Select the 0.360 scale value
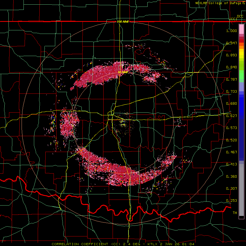Screen dimensions: 246x246 click(232, 177)
